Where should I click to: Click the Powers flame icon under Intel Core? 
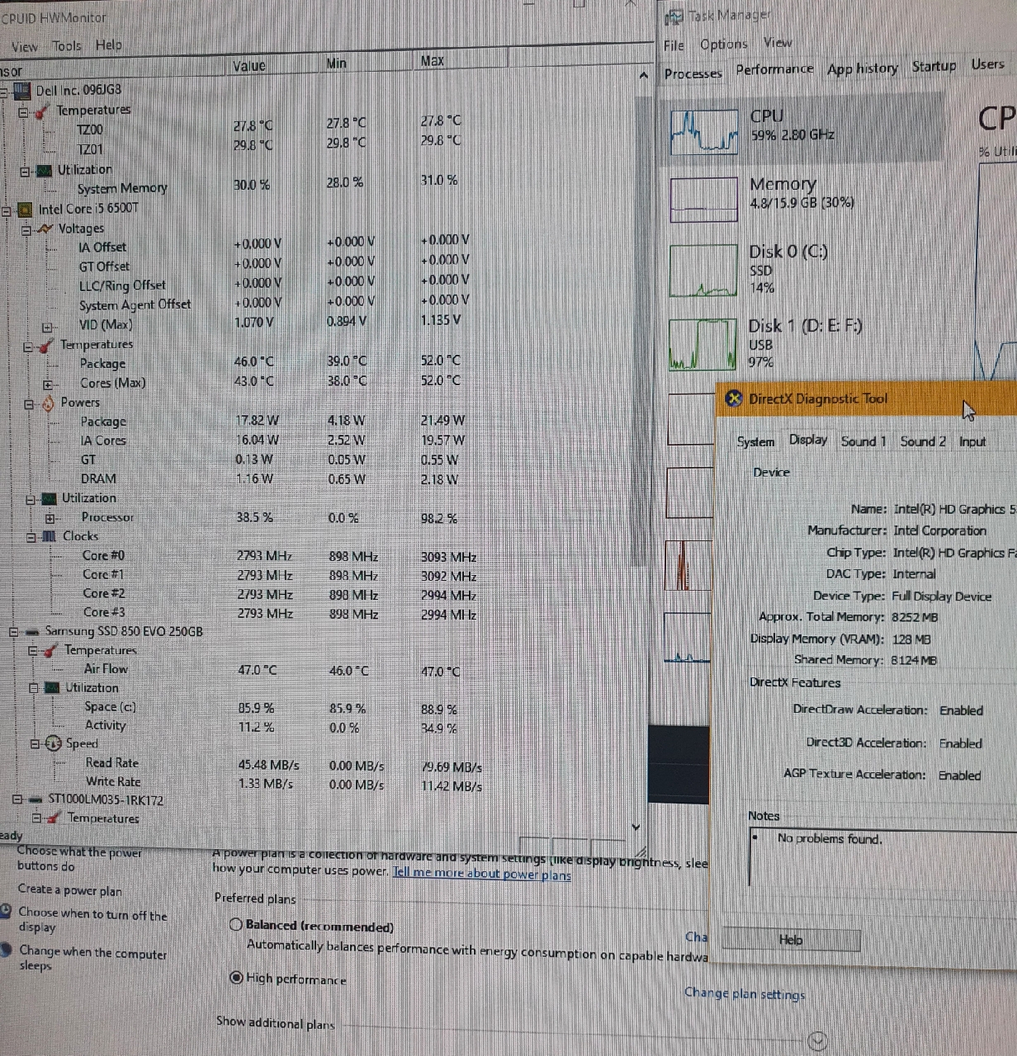(49, 403)
